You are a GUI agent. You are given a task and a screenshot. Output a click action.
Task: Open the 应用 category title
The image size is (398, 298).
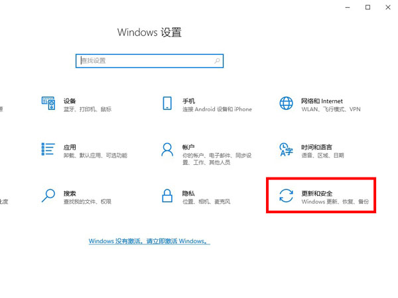pyautogui.click(x=70, y=147)
